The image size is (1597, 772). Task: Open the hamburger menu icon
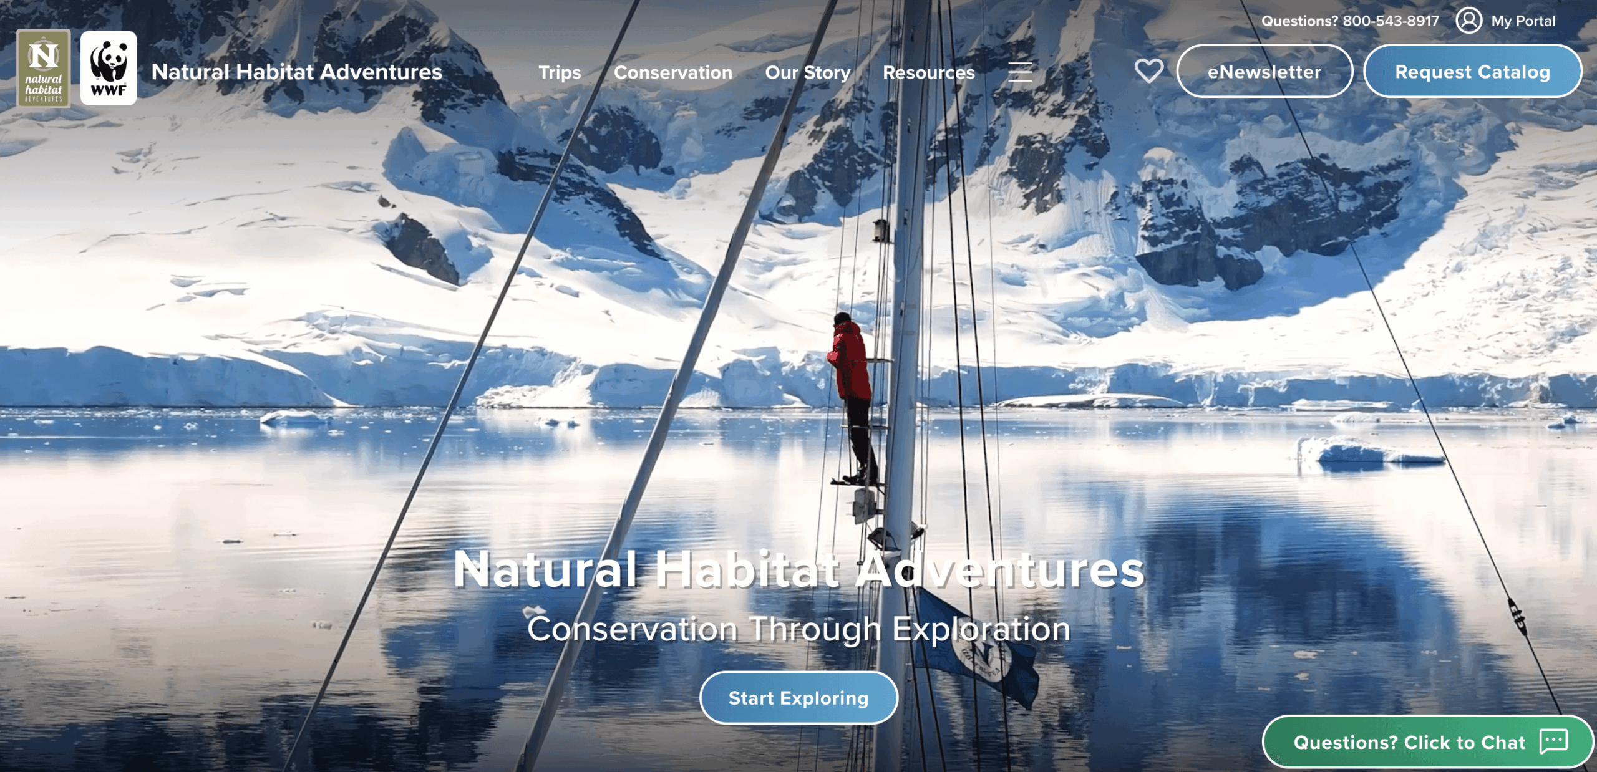pos(1021,72)
